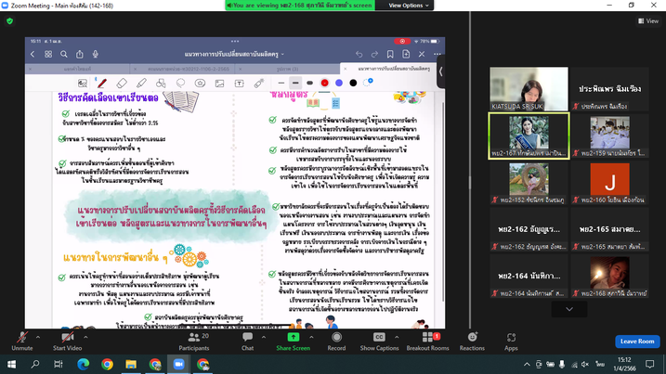This screenshot has height=374, width=666.
Task: Open Google Chrome from the Windows taskbar
Action: click(x=107, y=365)
